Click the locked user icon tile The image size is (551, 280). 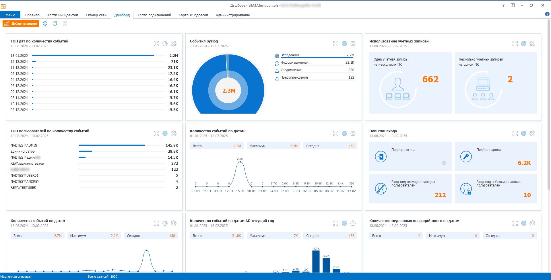[x=466, y=189]
